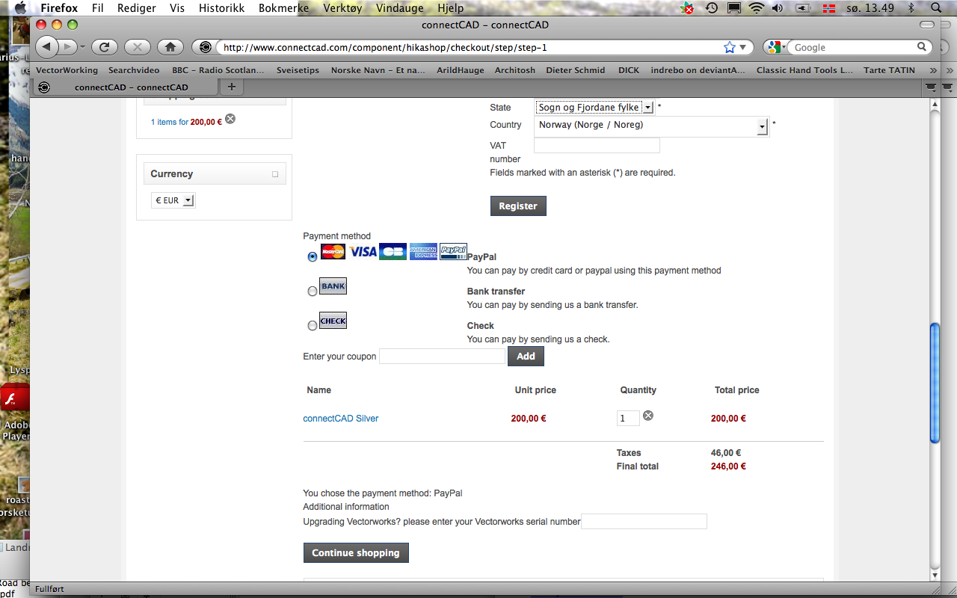Screen dimensions: 957x598
Task: Open the connectCAD Silver product link
Action: (341, 419)
